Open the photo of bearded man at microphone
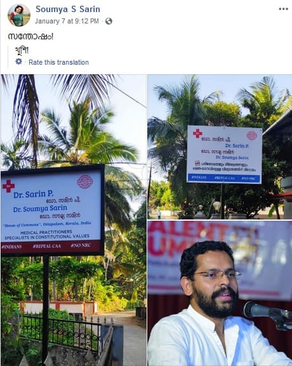 tap(220, 293)
